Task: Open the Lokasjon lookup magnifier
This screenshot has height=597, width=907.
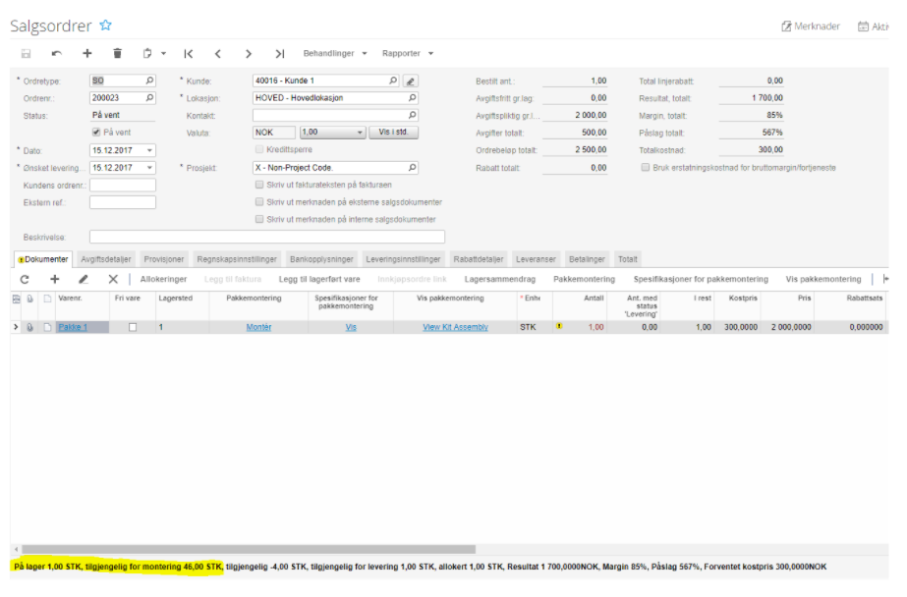Action: tap(413, 98)
